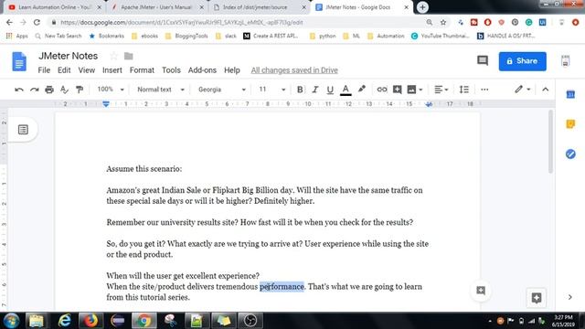Hide the side panel with the chevron

point(570,297)
